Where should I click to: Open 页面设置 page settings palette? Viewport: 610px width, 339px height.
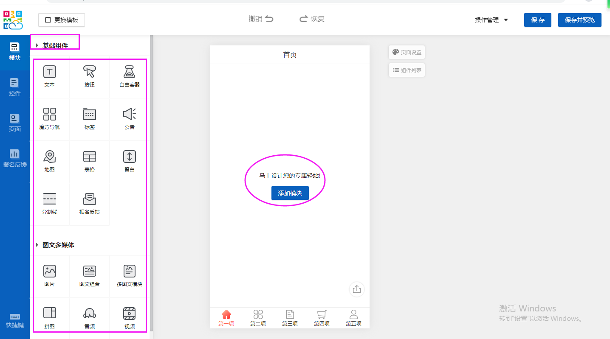point(407,52)
